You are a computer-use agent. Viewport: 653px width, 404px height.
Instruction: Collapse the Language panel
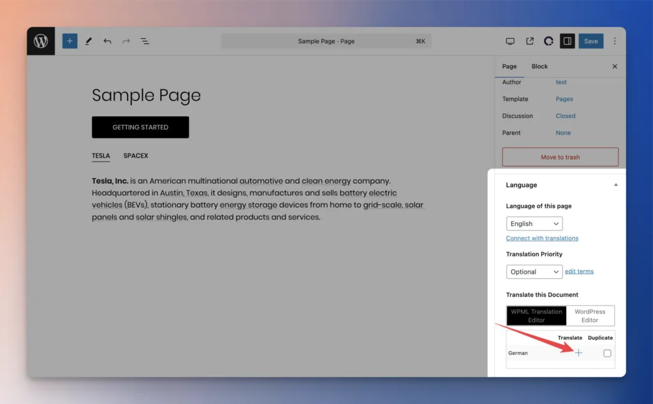click(x=615, y=185)
